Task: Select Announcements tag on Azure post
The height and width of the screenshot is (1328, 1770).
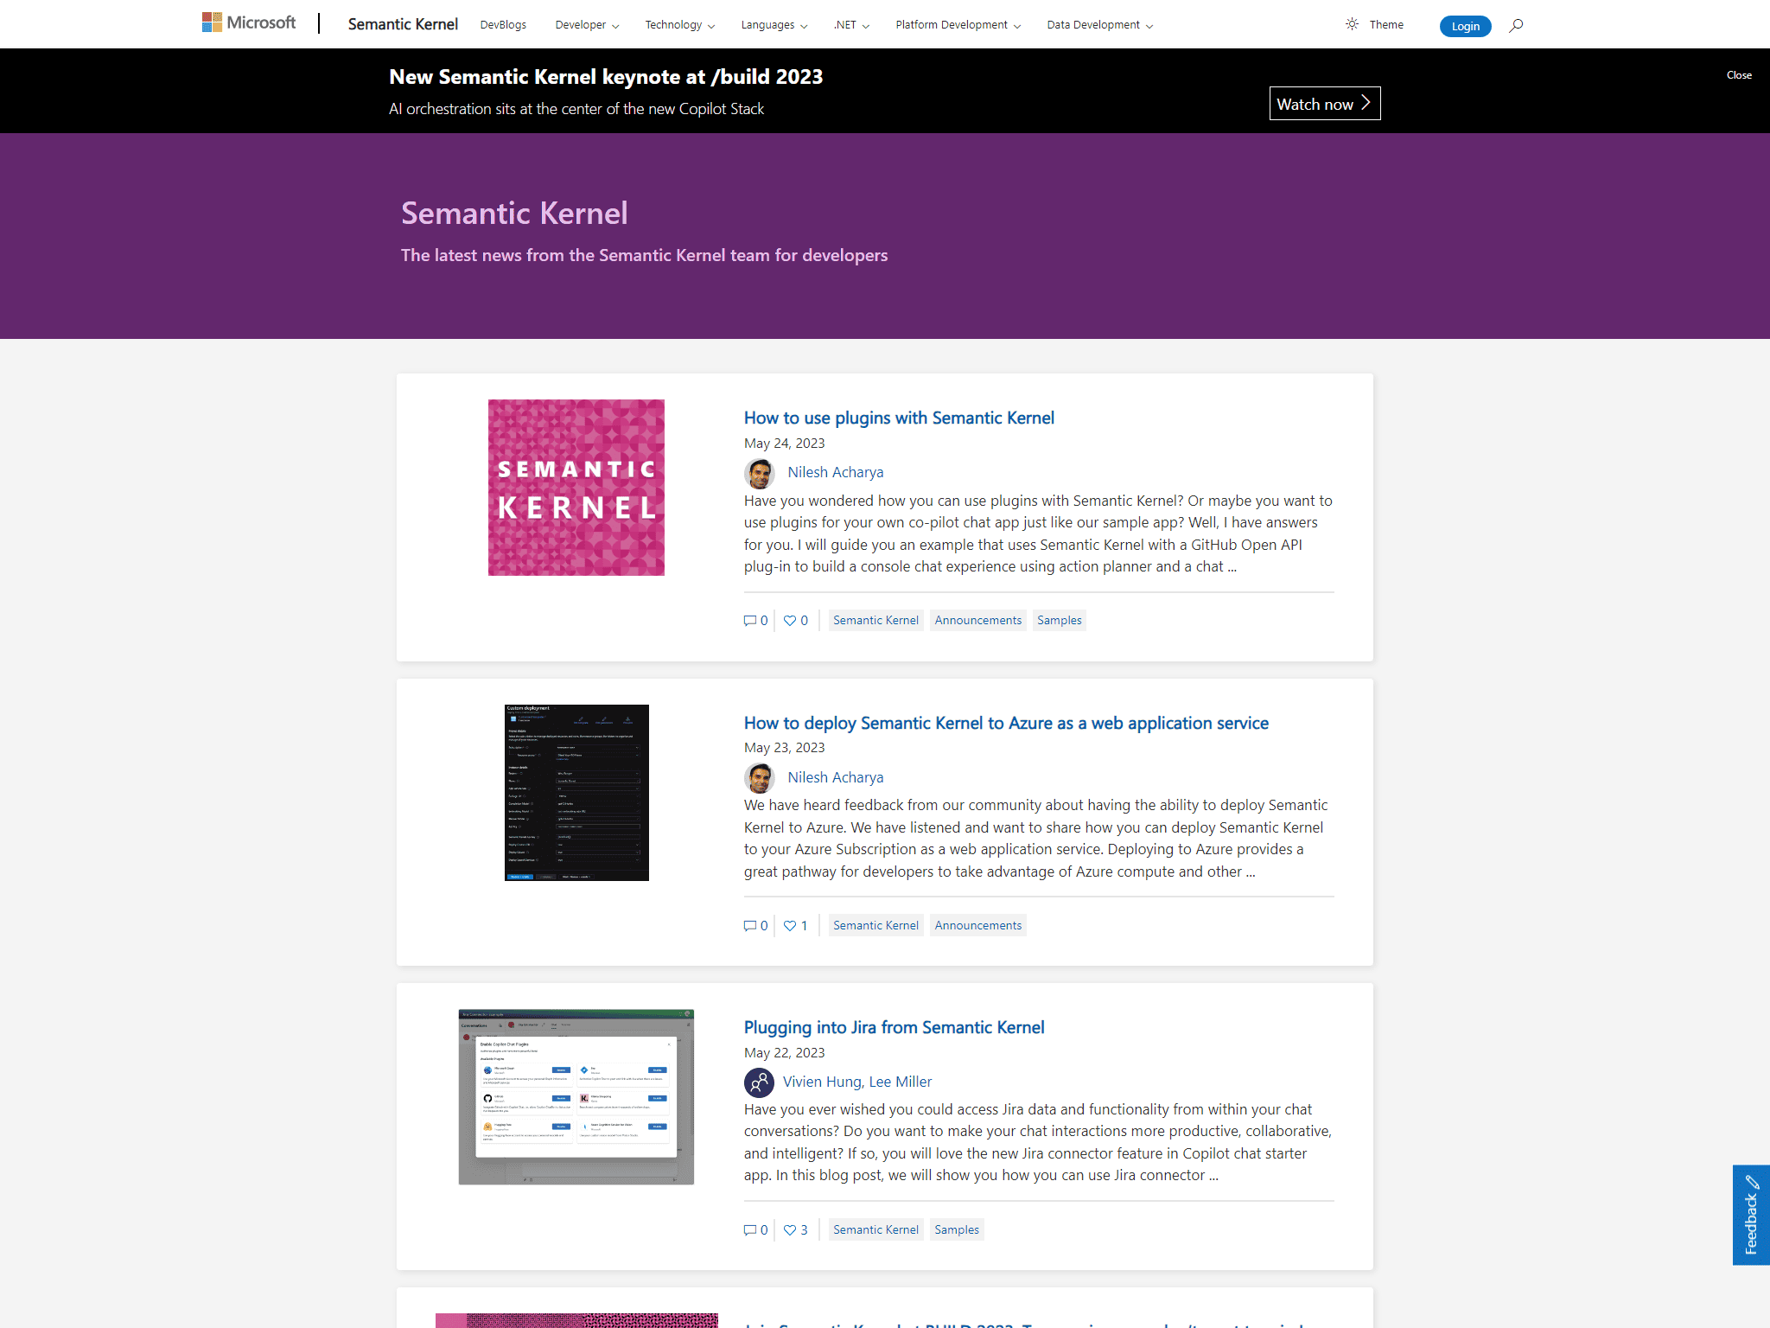Action: click(977, 926)
